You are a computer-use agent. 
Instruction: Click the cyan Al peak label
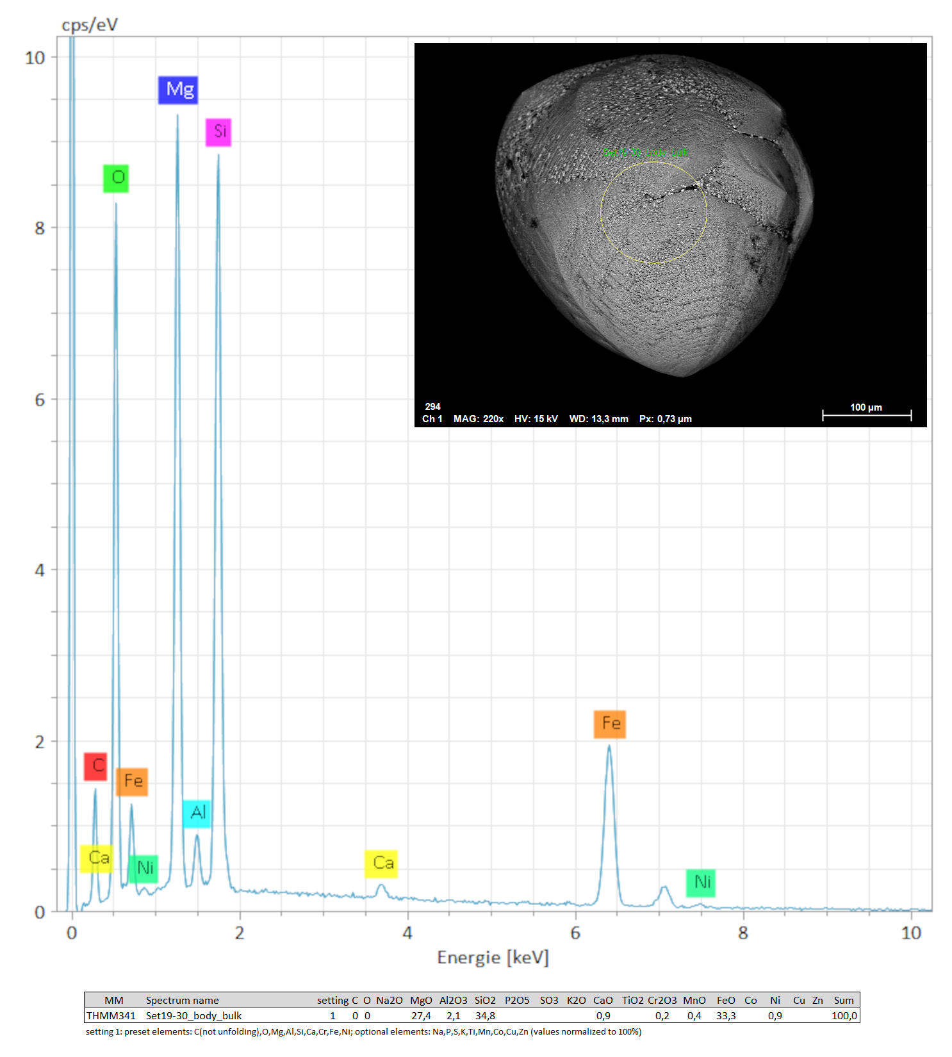point(197,814)
